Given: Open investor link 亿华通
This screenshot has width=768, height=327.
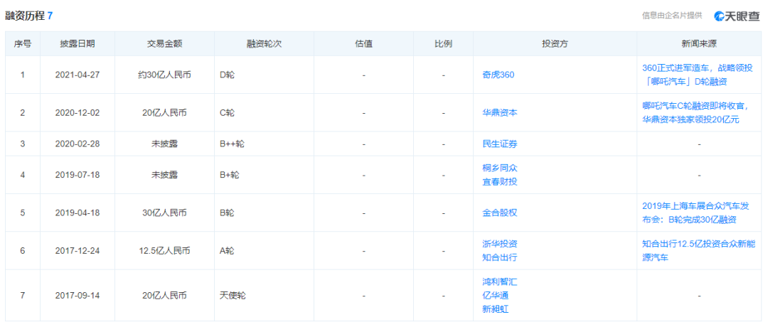Looking at the screenshot, I should coord(496,296).
